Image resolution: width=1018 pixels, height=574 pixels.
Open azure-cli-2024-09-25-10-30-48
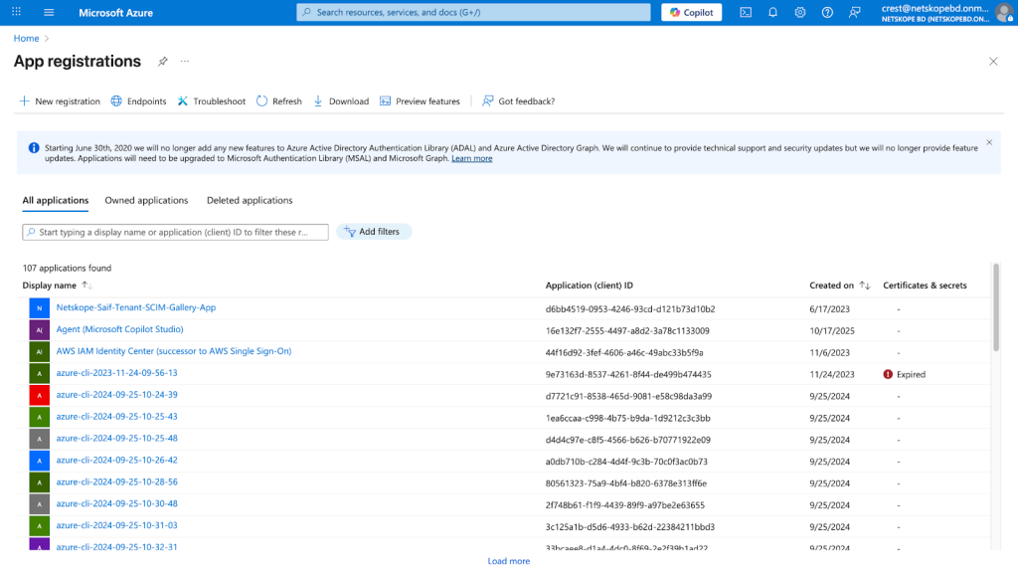point(116,504)
